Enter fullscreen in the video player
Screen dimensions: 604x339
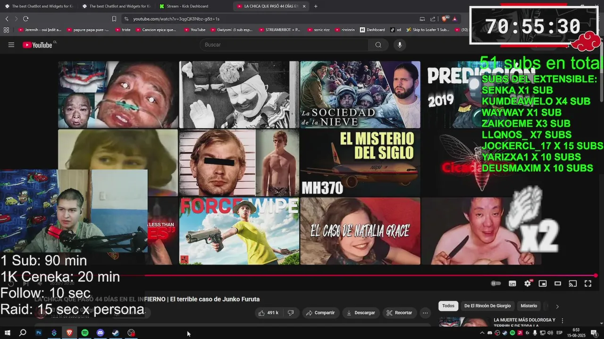tap(588, 283)
